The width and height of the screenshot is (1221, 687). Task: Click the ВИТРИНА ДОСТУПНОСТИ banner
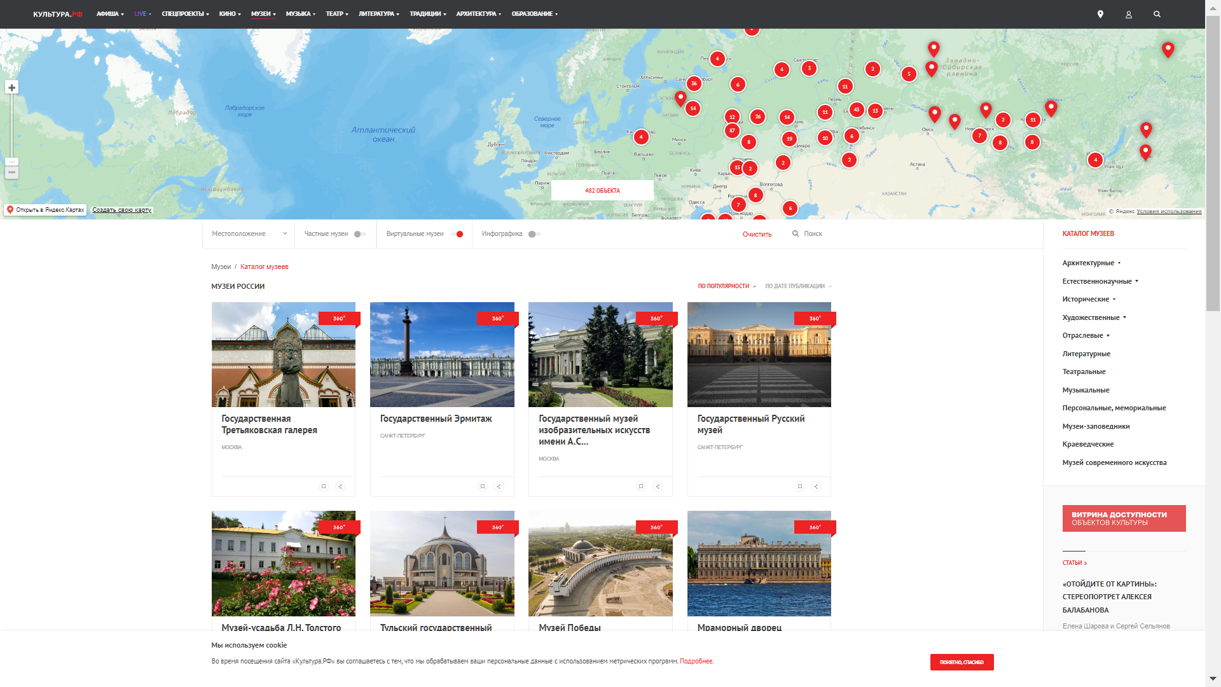(1124, 518)
